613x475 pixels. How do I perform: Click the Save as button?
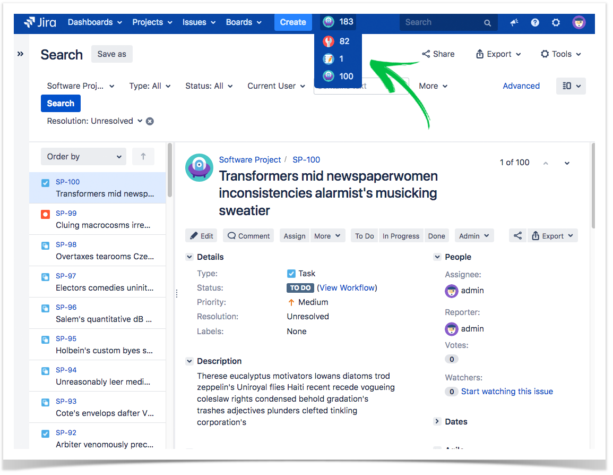pyautogui.click(x=111, y=54)
